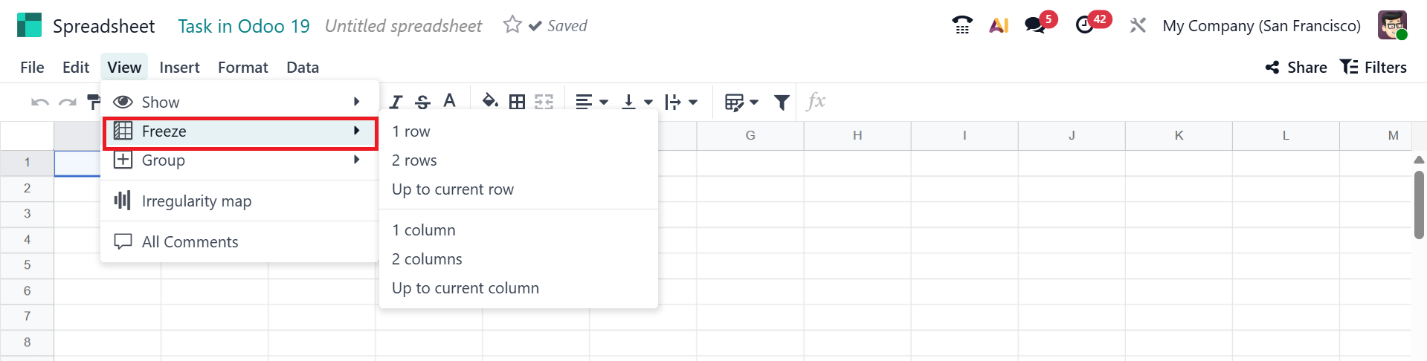Open the activities clock icon
1427x361 pixels.
point(1085,25)
